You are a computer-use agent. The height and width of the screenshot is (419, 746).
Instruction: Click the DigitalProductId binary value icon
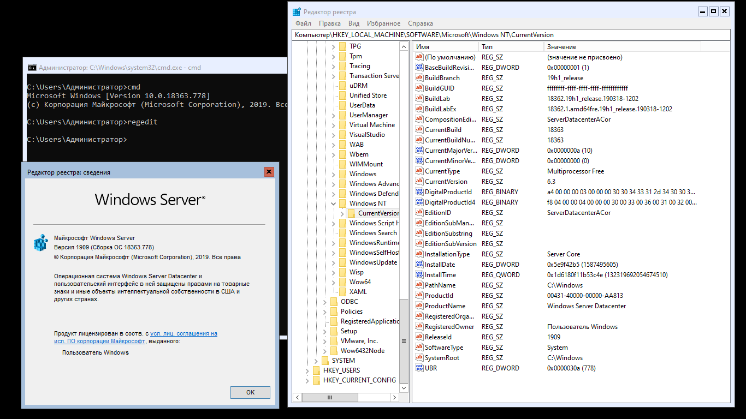[419, 192]
